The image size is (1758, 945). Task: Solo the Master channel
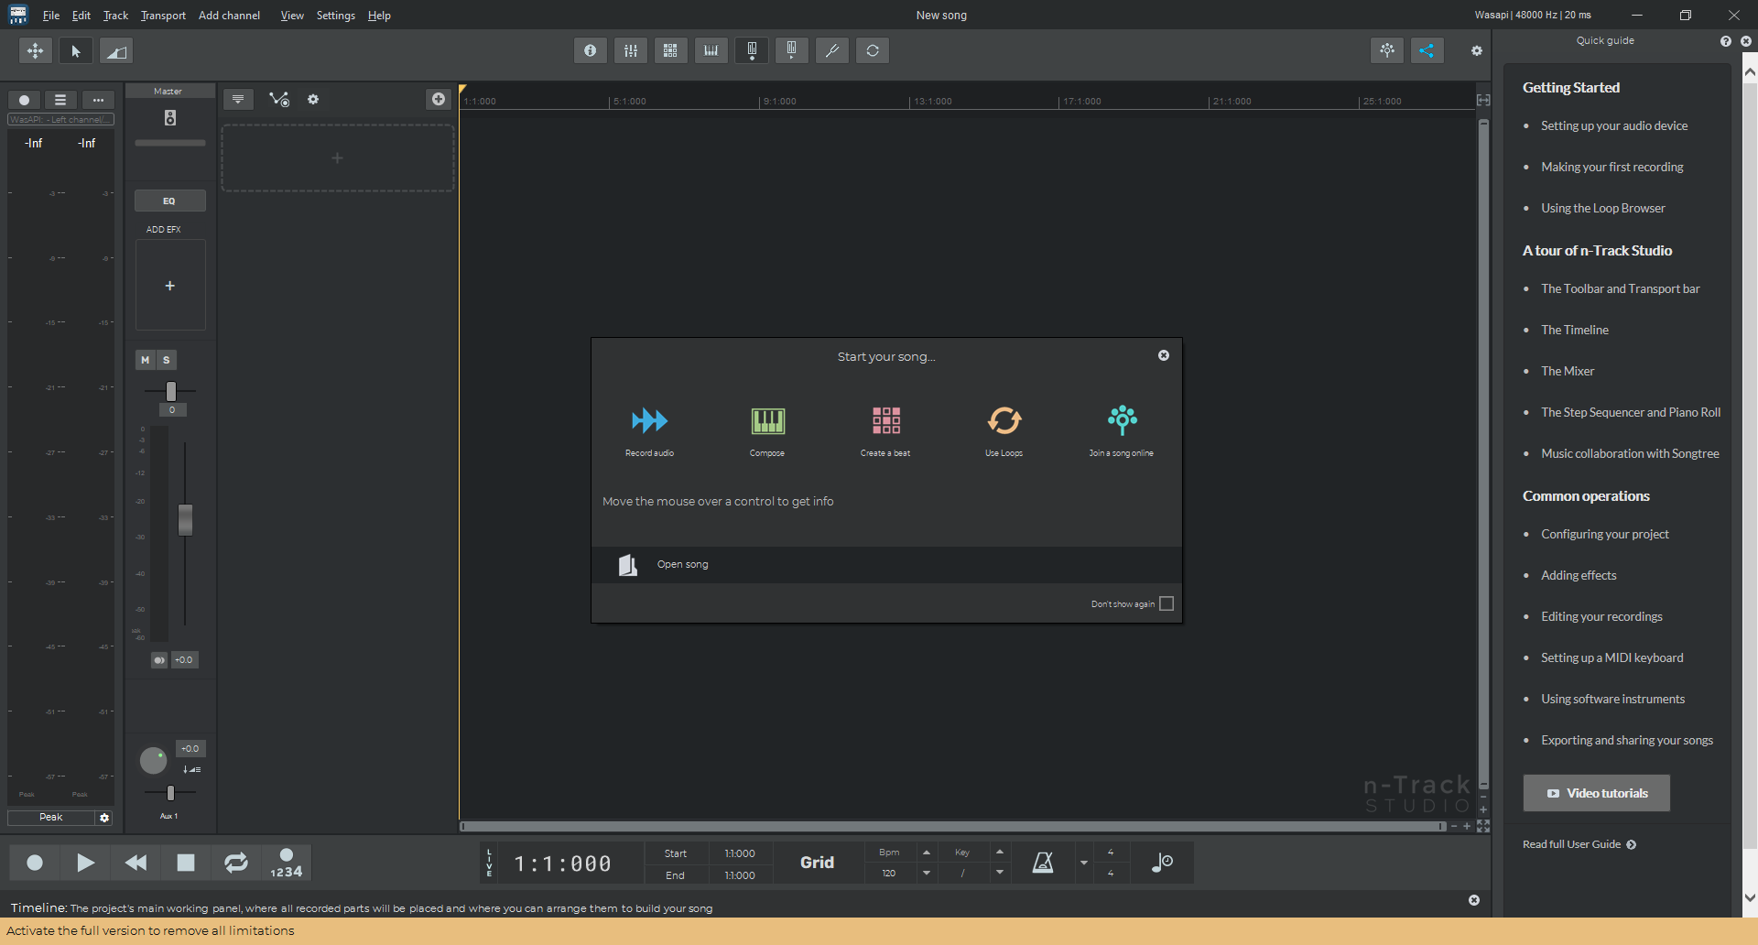pyautogui.click(x=167, y=360)
